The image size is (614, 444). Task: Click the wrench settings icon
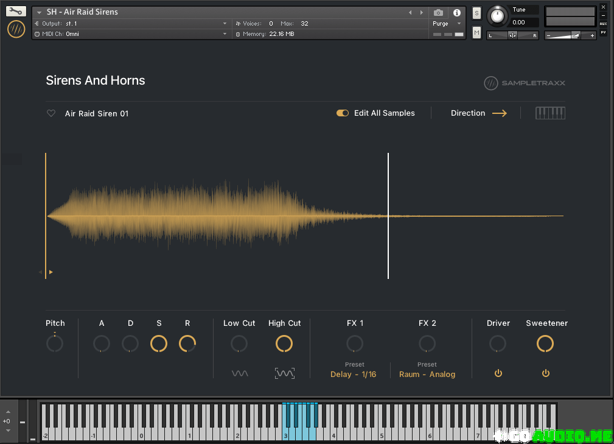(16, 11)
